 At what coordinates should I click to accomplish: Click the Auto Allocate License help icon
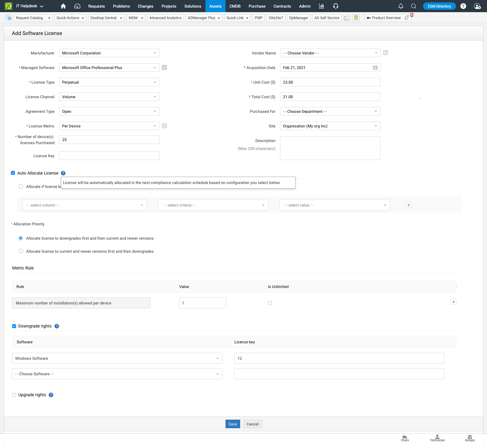(63, 173)
